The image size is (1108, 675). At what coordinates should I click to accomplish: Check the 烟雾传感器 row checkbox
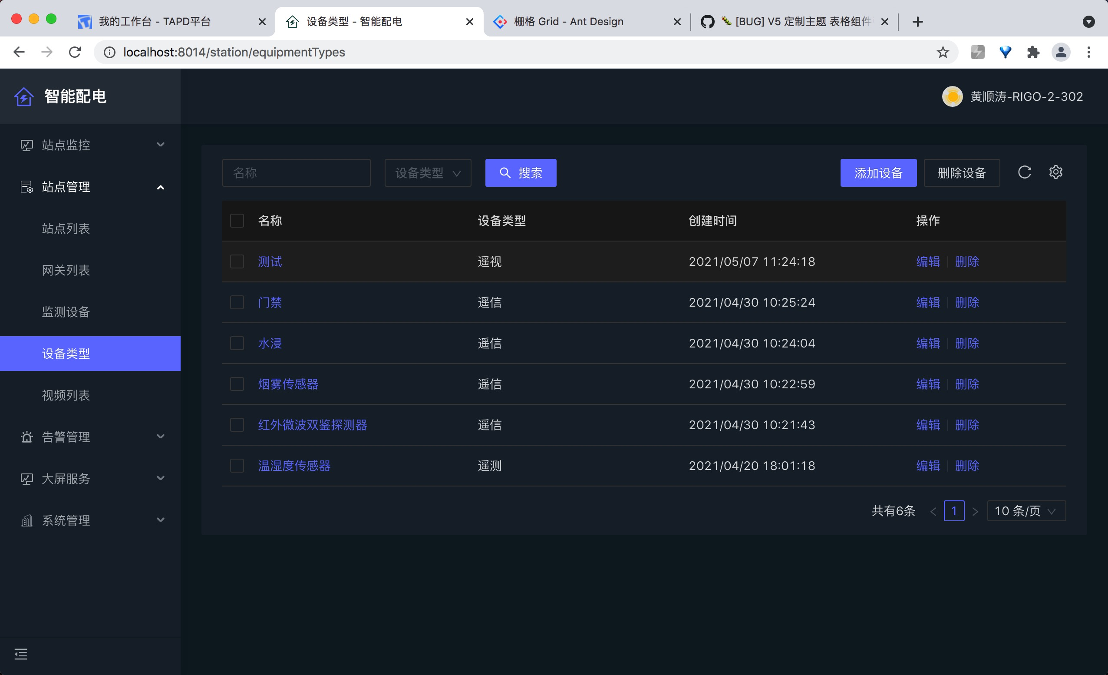tap(237, 384)
